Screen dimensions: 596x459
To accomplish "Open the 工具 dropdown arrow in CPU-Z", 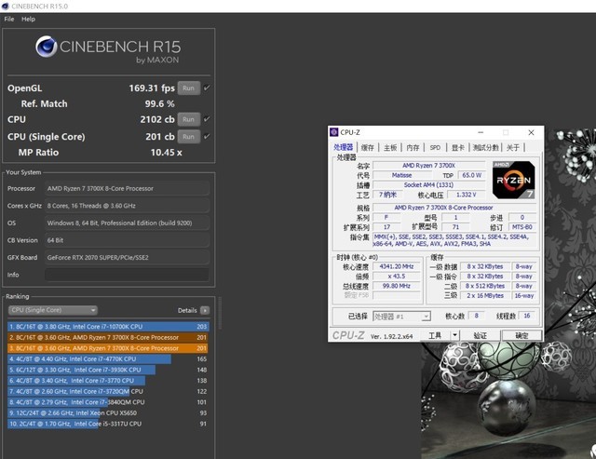I will pos(455,335).
